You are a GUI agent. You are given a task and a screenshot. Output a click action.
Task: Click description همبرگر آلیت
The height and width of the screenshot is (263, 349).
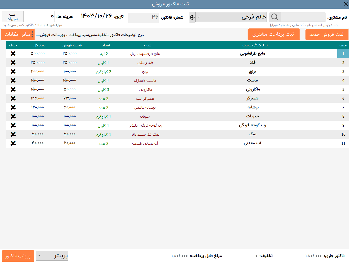click(x=145, y=99)
